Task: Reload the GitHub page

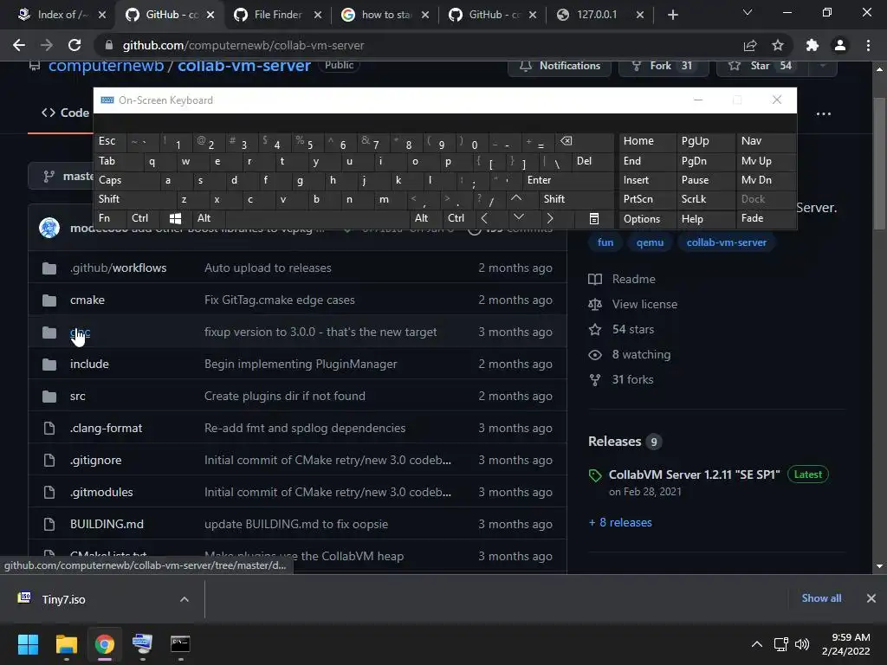Action: (74, 45)
